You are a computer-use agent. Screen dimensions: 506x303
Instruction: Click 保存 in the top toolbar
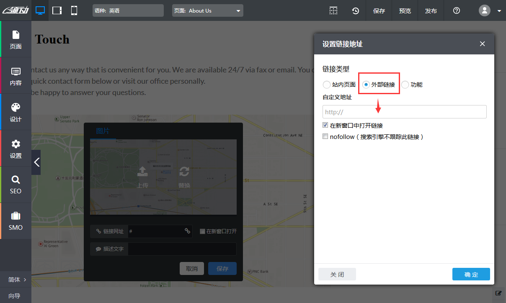(379, 11)
